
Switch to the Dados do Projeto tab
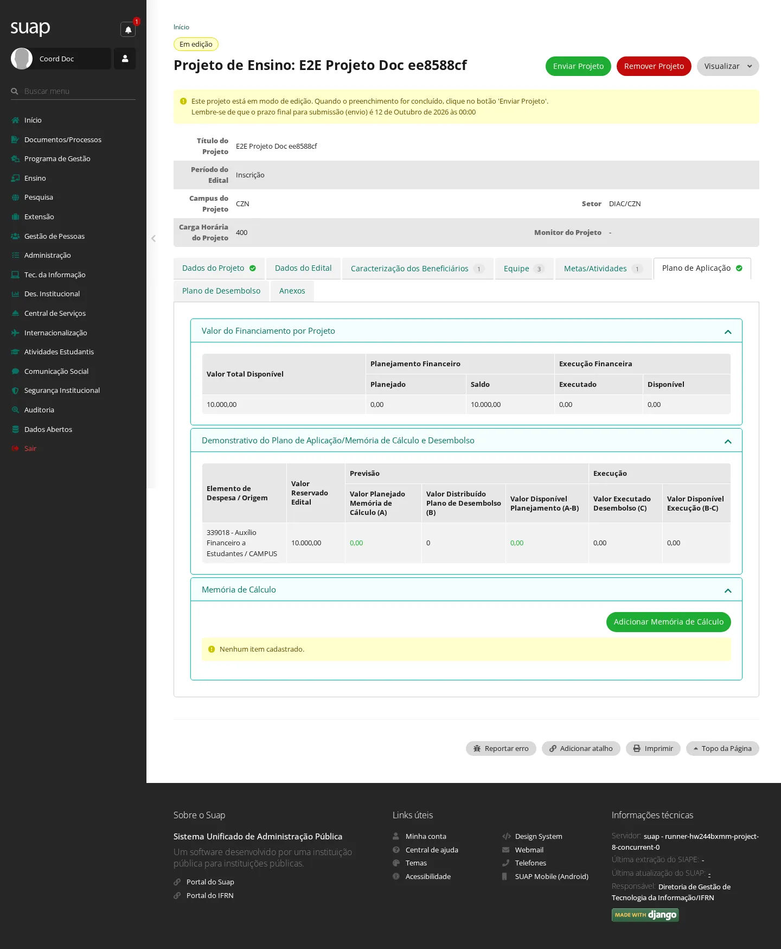(219, 269)
